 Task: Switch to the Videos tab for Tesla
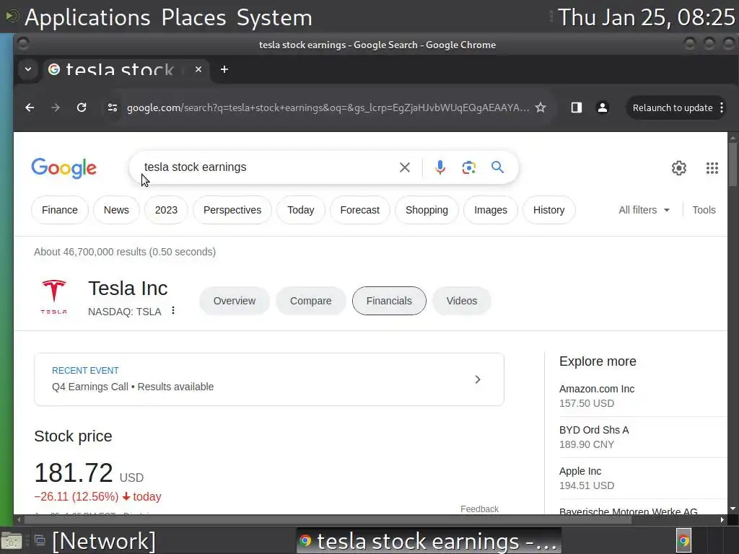pyautogui.click(x=462, y=301)
